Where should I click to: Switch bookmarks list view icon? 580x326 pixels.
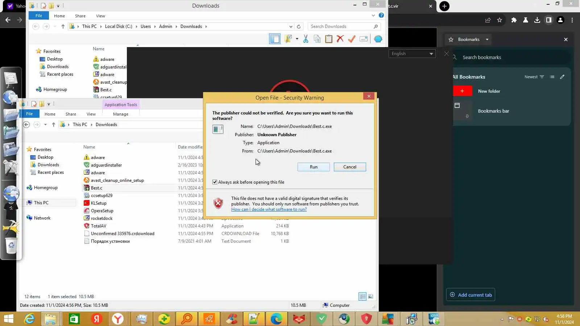(x=552, y=77)
